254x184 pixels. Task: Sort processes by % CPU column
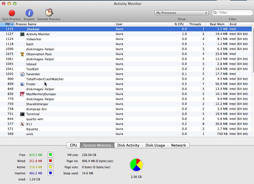coord(179,24)
